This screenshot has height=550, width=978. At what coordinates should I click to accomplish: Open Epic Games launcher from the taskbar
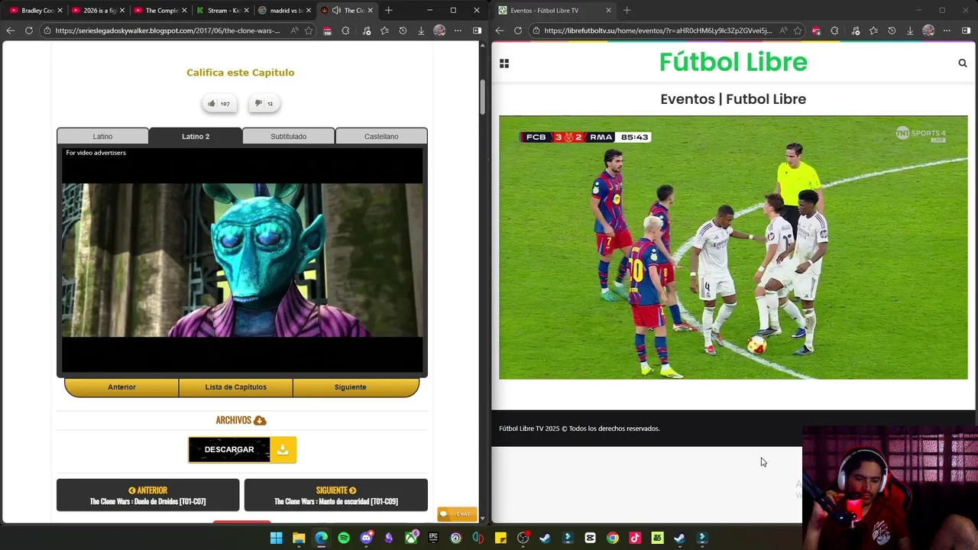coord(433,538)
